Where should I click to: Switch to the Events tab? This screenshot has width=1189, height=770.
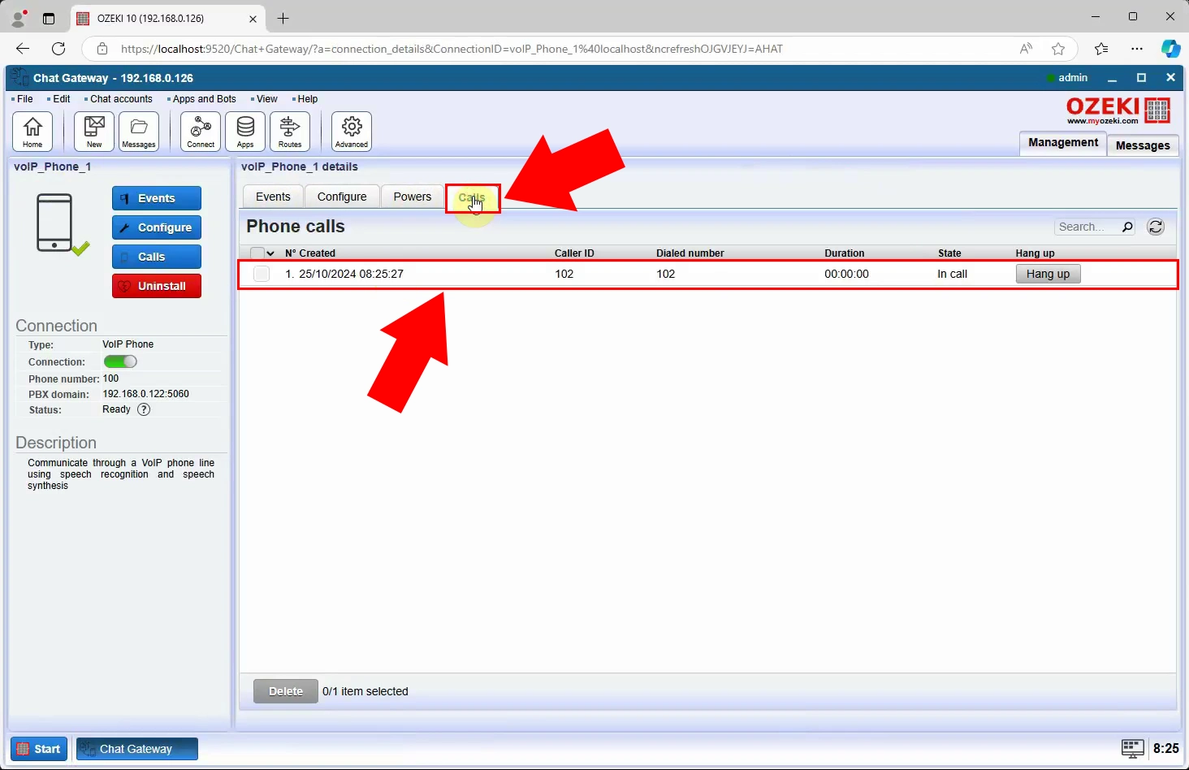coord(273,197)
